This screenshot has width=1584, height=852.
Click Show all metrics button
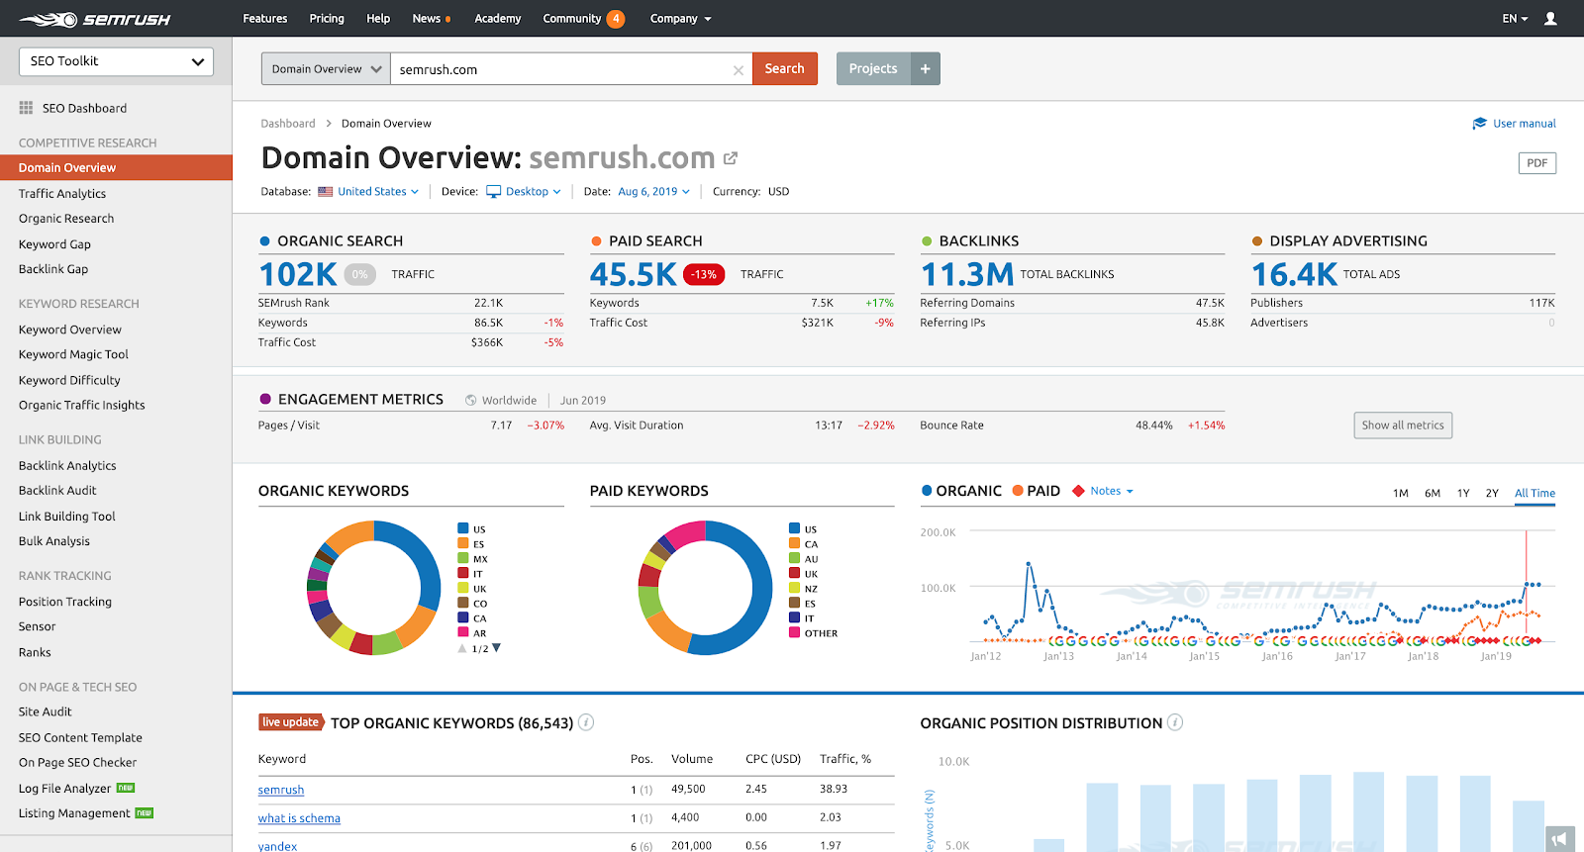1403,426
